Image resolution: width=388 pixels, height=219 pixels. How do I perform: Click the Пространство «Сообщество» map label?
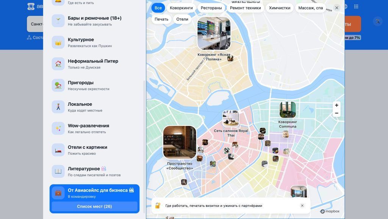180,166
